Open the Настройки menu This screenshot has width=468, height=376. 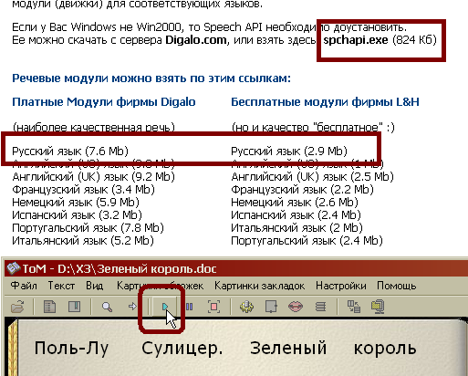click(x=341, y=286)
